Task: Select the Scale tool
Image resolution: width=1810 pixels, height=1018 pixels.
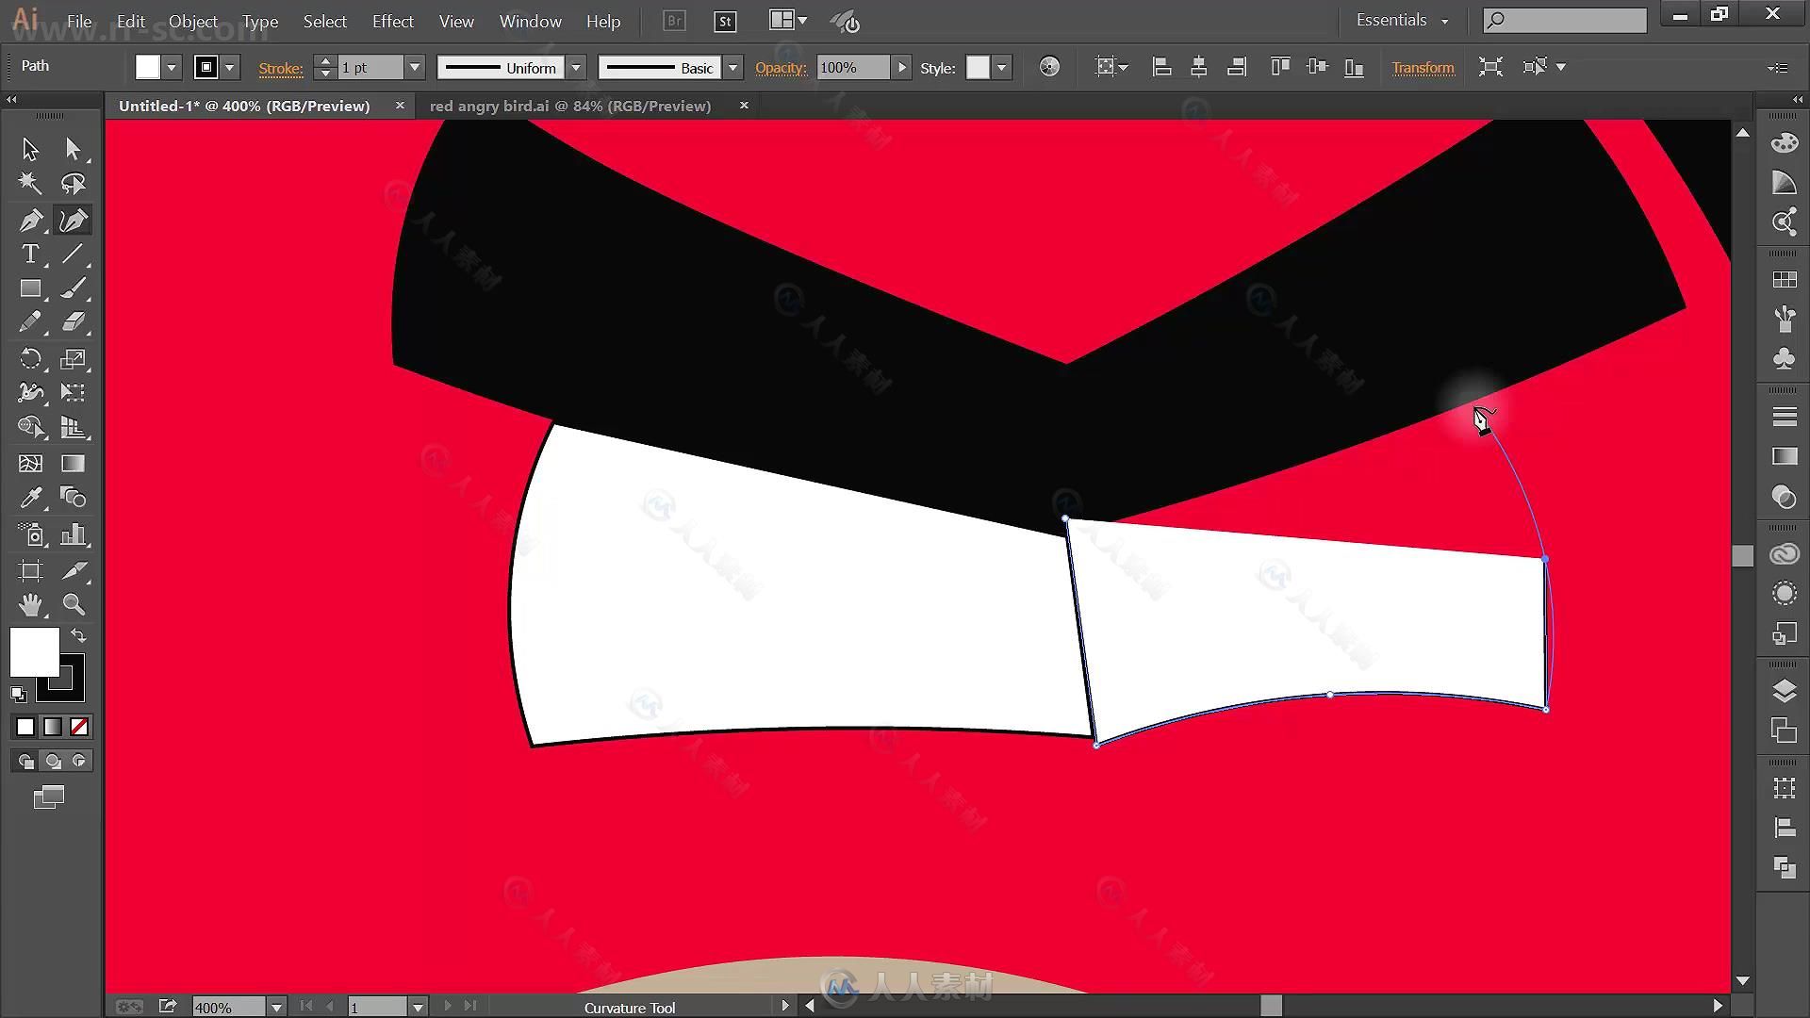Action: pyautogui.click(x=73, y=358)
